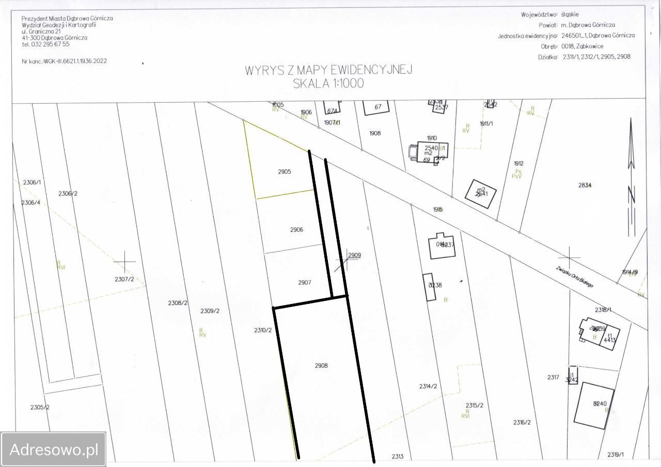Click postal line '41-300 Dąbrowa Górnicza'
The width and height of the screenshot is (661, 467).
click(54, 38)
